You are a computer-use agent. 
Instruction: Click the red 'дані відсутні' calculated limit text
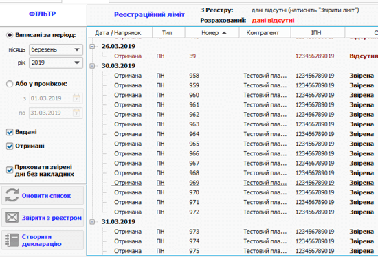pos(273,21)
